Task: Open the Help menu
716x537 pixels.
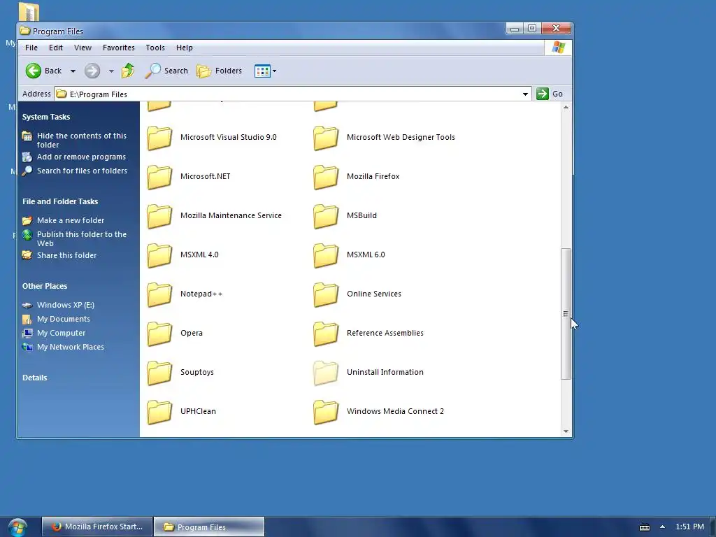Action: (x=185, y=48)
